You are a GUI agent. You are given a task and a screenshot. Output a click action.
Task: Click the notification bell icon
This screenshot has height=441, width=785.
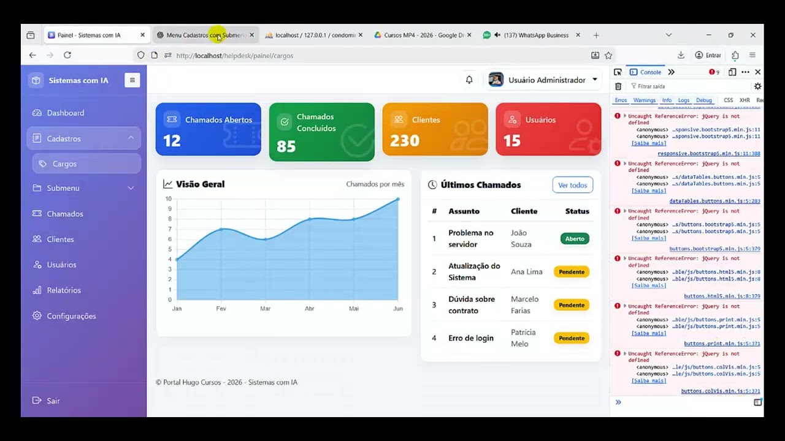[x=469, y=80]
